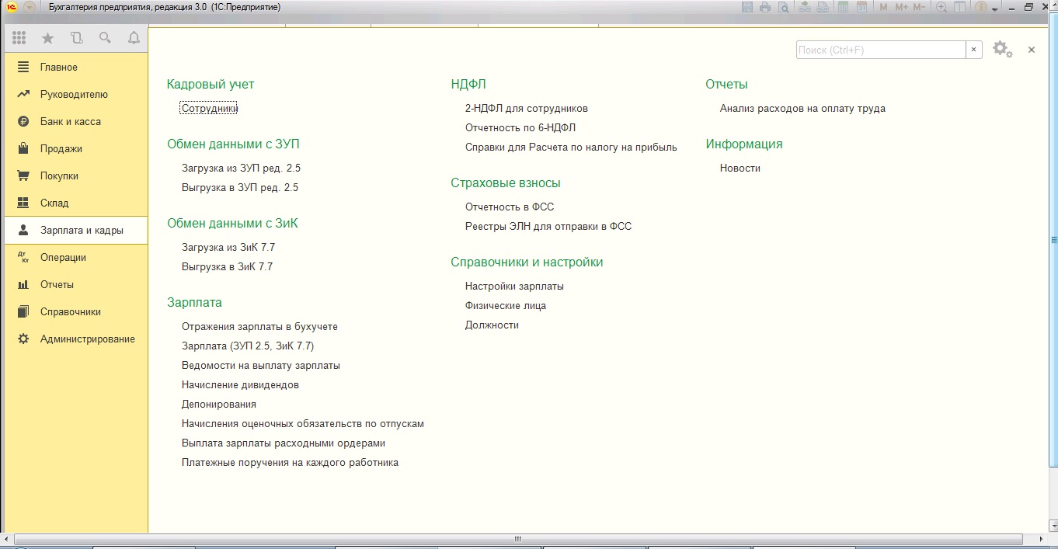Click the calendar icon in title toolbar
This screenshot has width=1058, height=549.
[861, 7]
